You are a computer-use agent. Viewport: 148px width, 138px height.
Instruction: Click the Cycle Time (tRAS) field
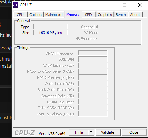pos(93,84)
